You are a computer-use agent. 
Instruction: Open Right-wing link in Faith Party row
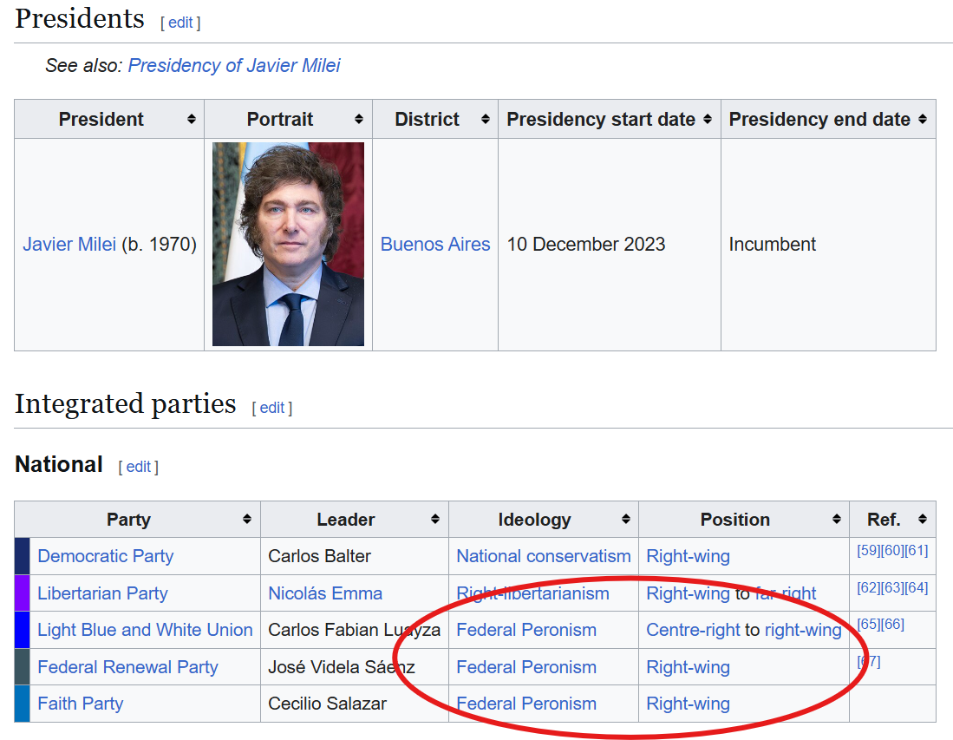688,703
